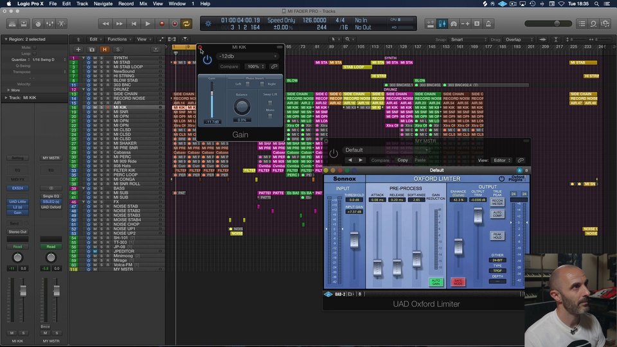The image size is (617, 347).
Task: Open the Functions dropdown in Tracks area
Action: point(120,39)
